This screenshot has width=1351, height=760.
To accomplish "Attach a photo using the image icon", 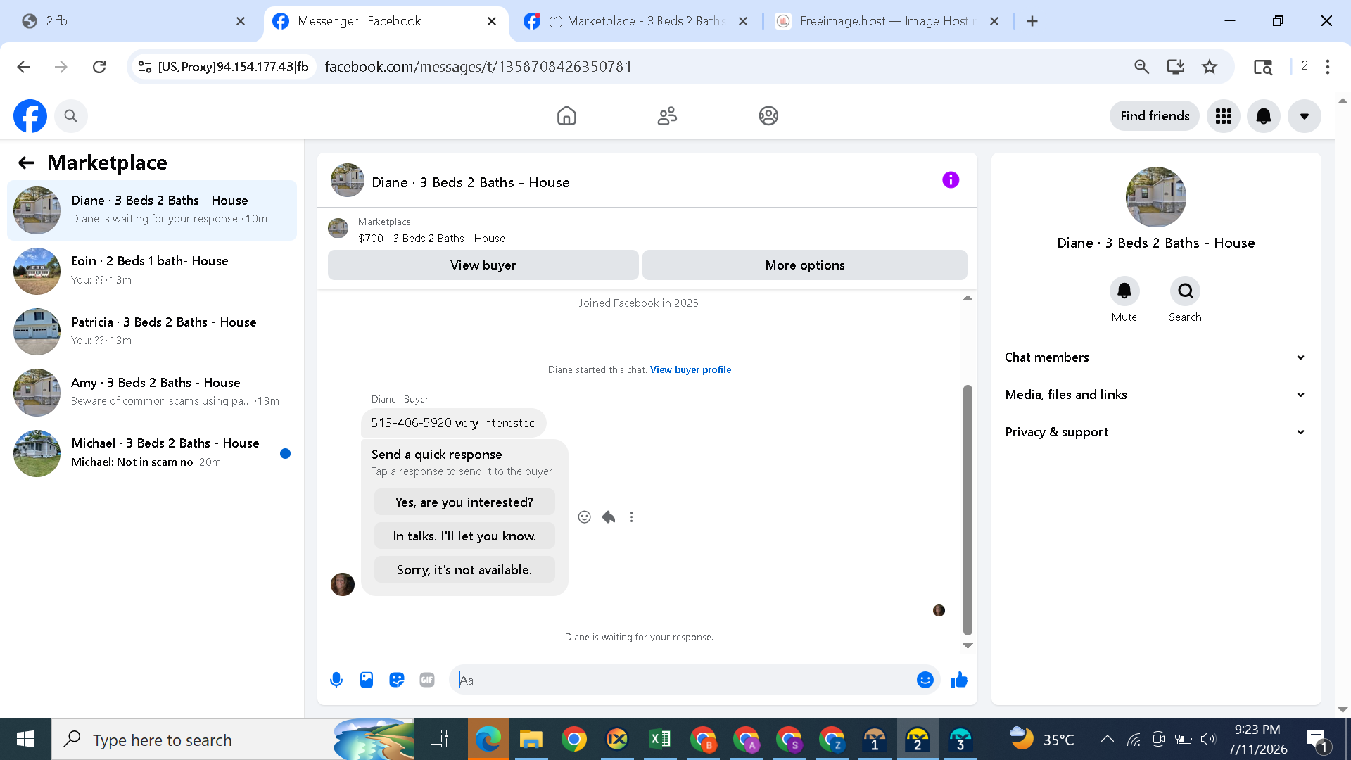I will [x=367, y=680].
